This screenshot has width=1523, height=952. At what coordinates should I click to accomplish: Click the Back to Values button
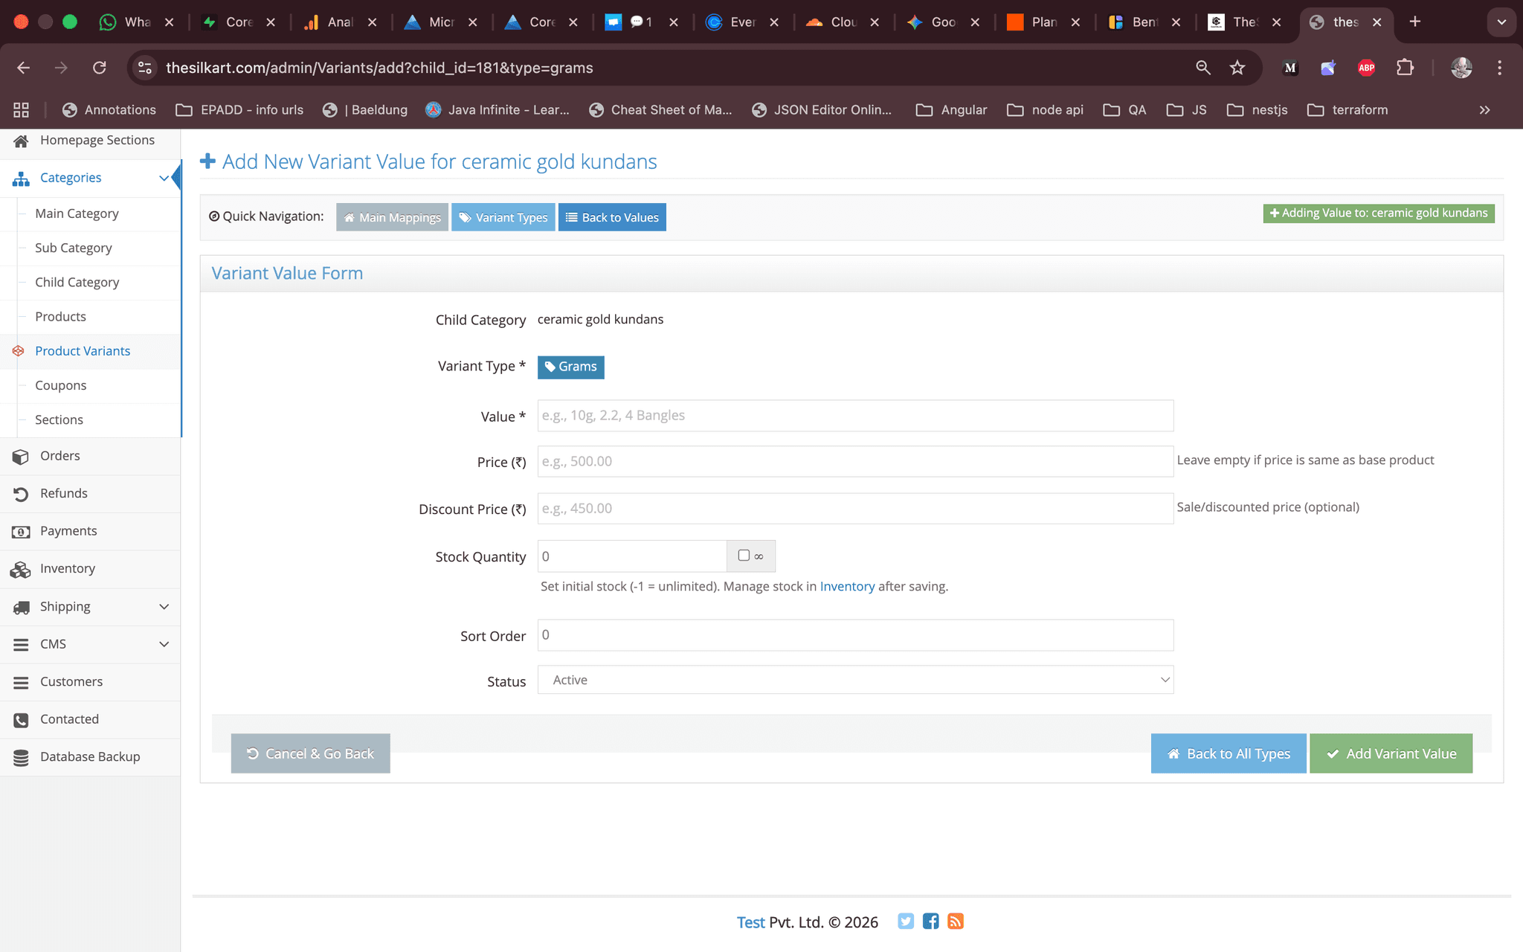pos(612,217)
